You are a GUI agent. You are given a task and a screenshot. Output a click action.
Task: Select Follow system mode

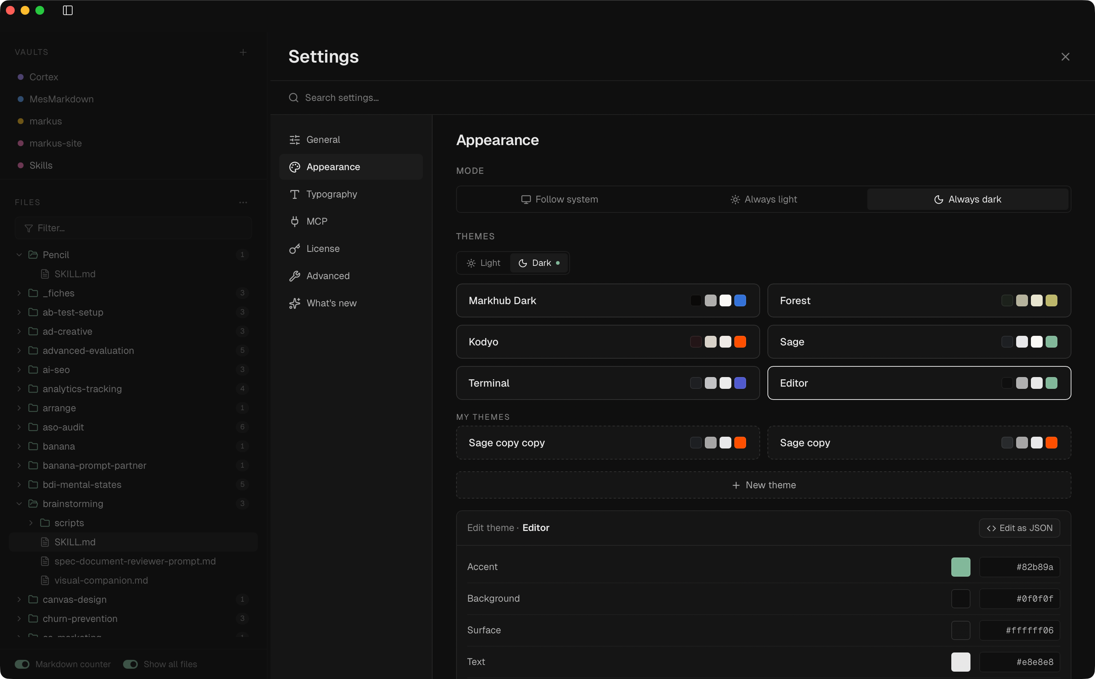point(559,199)
